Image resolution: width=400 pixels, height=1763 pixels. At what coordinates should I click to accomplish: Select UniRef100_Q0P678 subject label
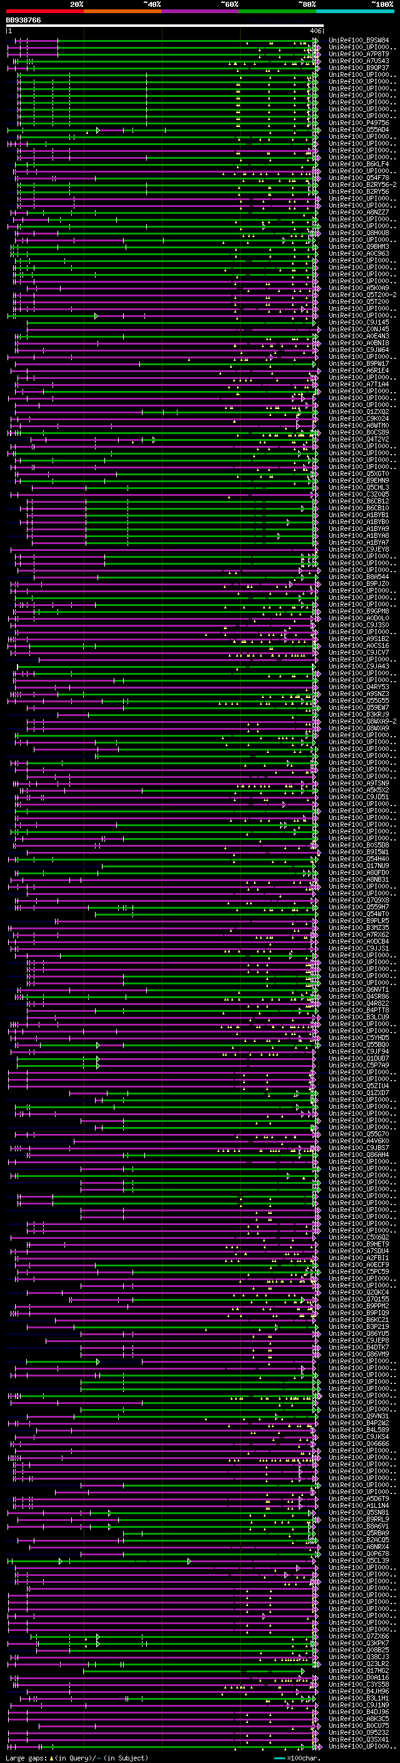(359, 1553)
